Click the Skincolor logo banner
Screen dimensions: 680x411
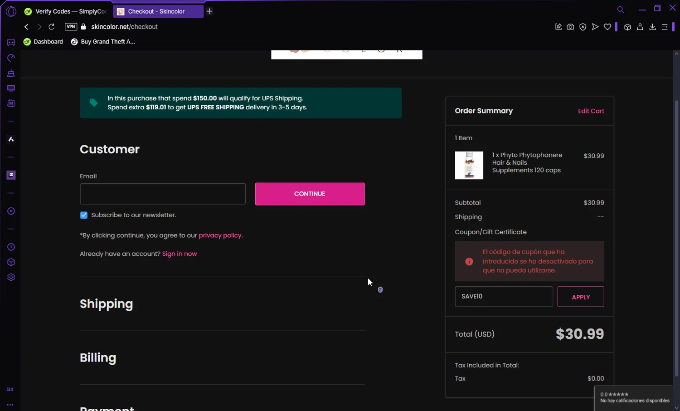coord(347,54)
